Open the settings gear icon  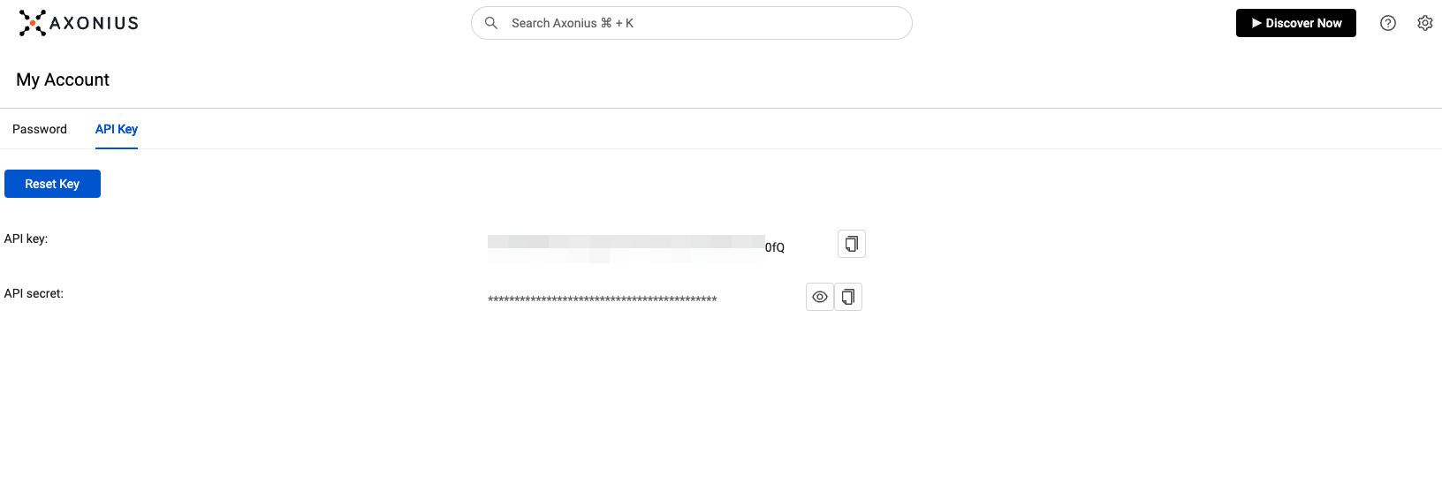[x=1425, y=23]
